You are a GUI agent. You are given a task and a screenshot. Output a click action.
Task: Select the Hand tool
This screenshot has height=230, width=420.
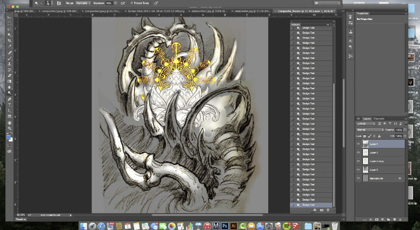pyautogui.click(x=9, y=123)
